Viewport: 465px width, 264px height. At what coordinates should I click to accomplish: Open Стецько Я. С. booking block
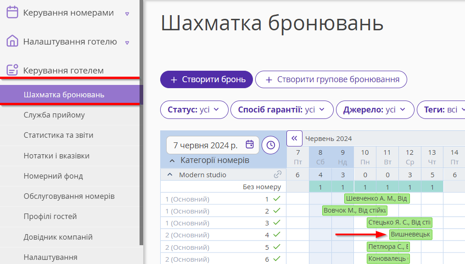pos(399,222)
